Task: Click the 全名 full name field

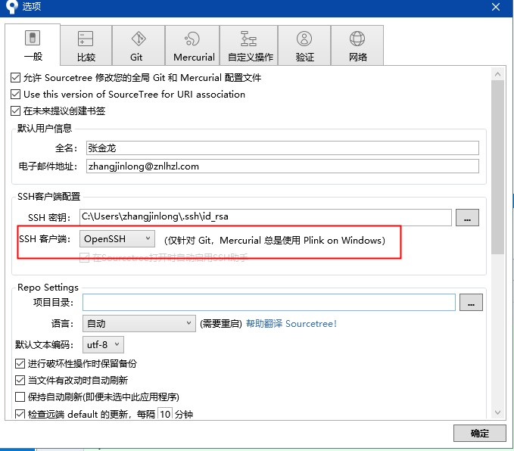Action: click(282, 148)
